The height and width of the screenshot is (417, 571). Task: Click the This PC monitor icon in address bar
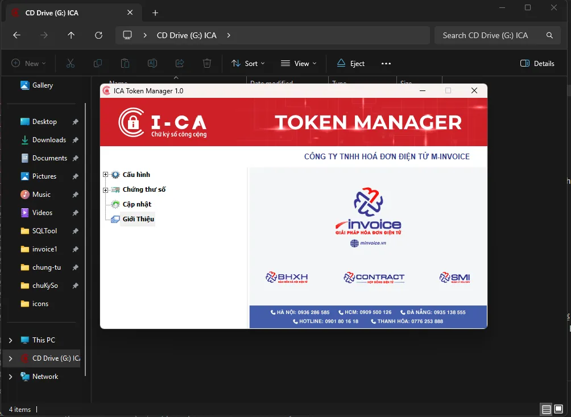(x=127, y=35)
